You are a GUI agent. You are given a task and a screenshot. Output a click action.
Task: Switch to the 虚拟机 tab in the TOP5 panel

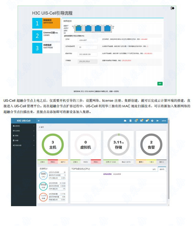(x=162, y=169)
